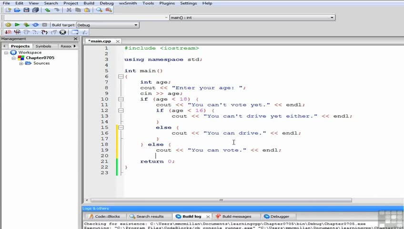This screenshot has width=404, height=229.
Task: Open Find with the magnifier icon
Action: point(99,10)
